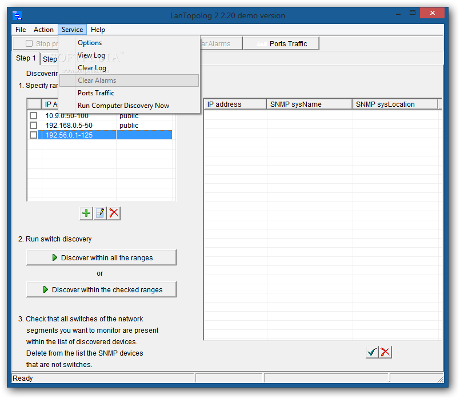This screenshot has height=399, width=460.
Task: Click the edit range notepad icon
Action: pyautogui.click(x=100, y=213)
